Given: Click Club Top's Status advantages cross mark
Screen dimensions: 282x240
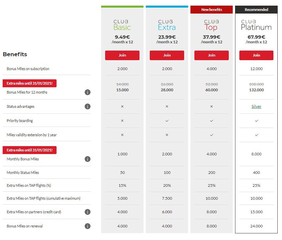Looking at the screenshot, I should 212,106.
